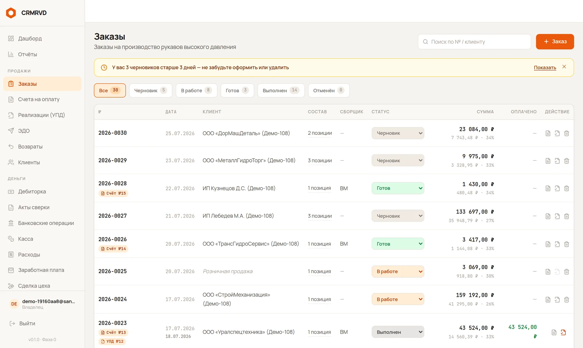Click the СУММА column header

coord(485,112)
